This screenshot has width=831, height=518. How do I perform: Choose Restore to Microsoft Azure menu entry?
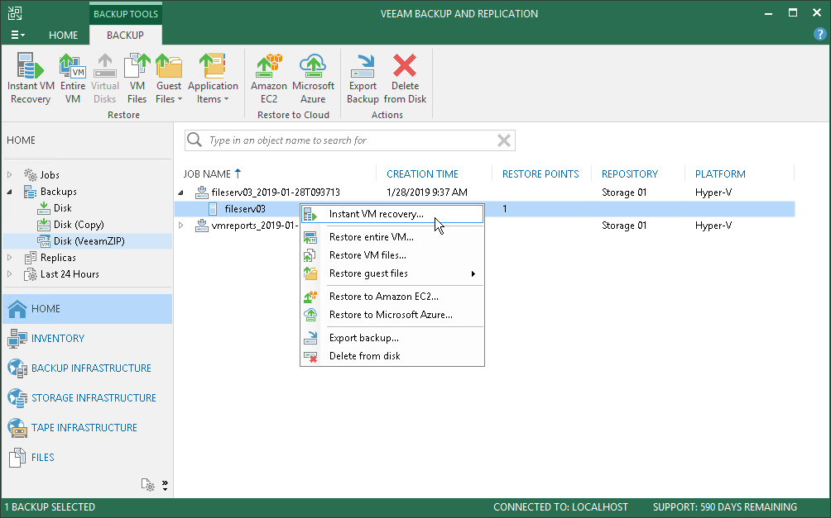click(x=392, y=315)
